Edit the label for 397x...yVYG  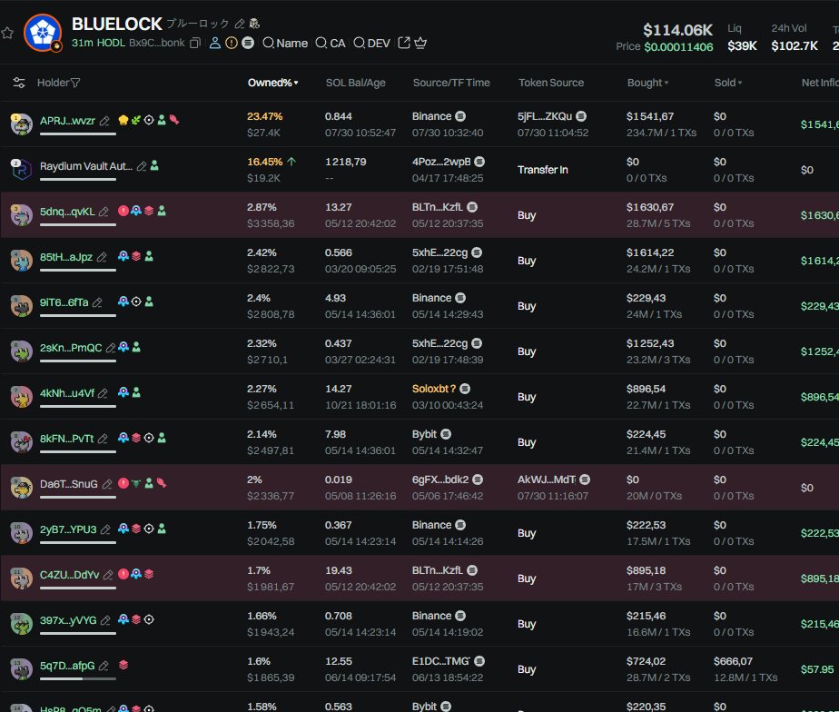(105, 620)
